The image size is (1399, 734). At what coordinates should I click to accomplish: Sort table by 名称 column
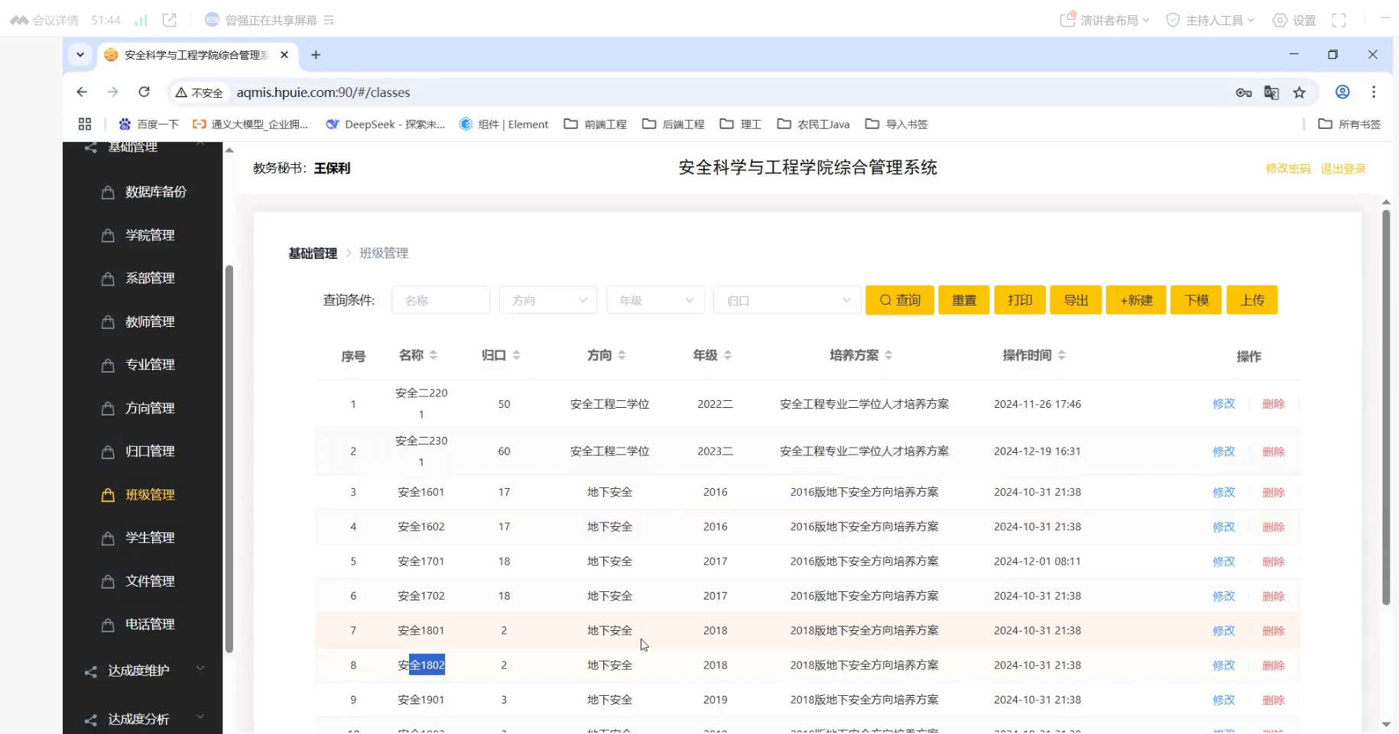(417, 355)
